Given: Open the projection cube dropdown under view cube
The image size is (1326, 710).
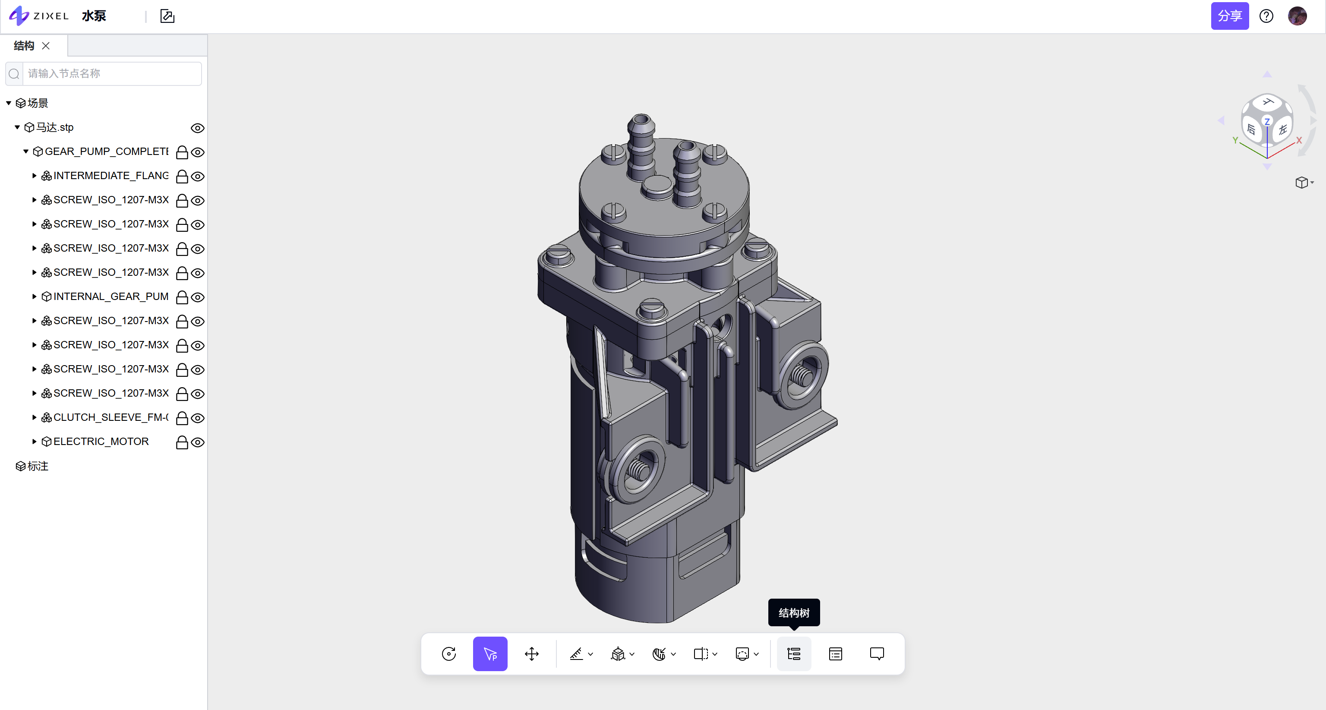Looking at the screenshot, I should pos(1304,183).
